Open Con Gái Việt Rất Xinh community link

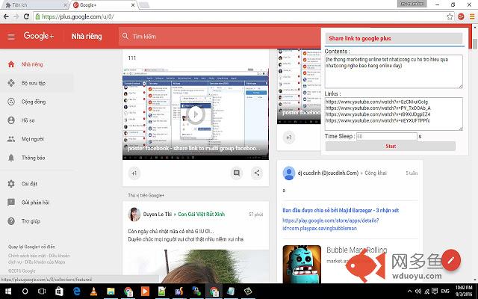[x=201, y=215]
